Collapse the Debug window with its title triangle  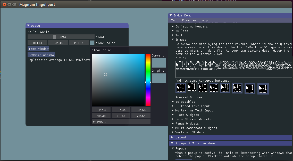coord(28,26)
